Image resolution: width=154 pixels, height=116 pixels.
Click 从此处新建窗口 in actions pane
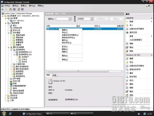point(136,40)
